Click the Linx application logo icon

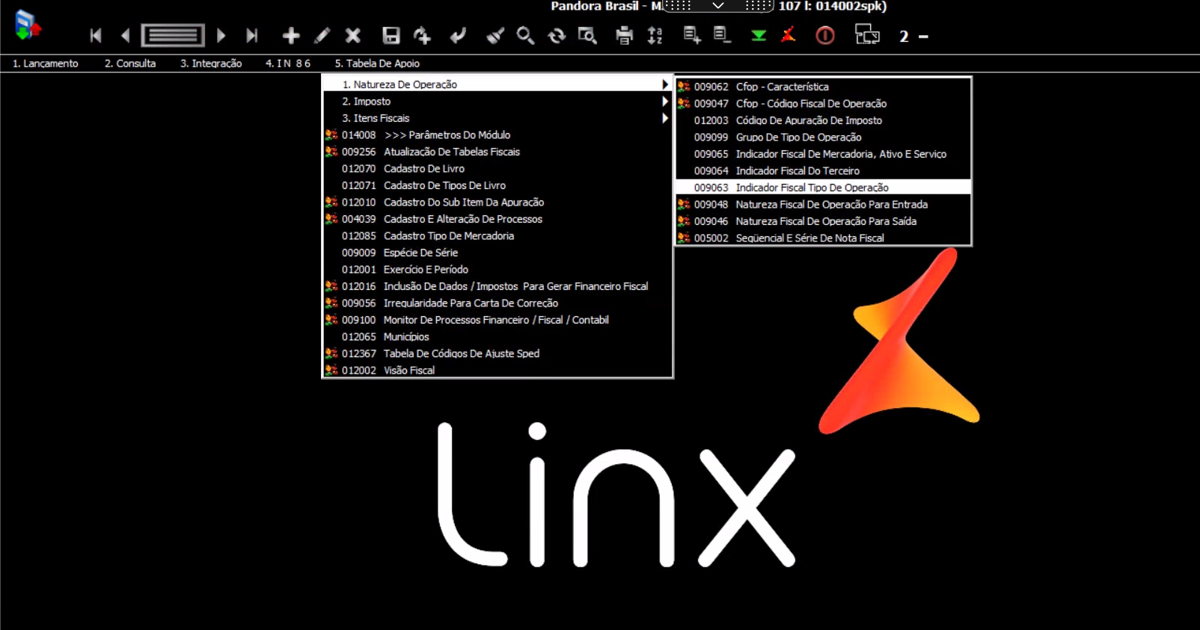28,25
